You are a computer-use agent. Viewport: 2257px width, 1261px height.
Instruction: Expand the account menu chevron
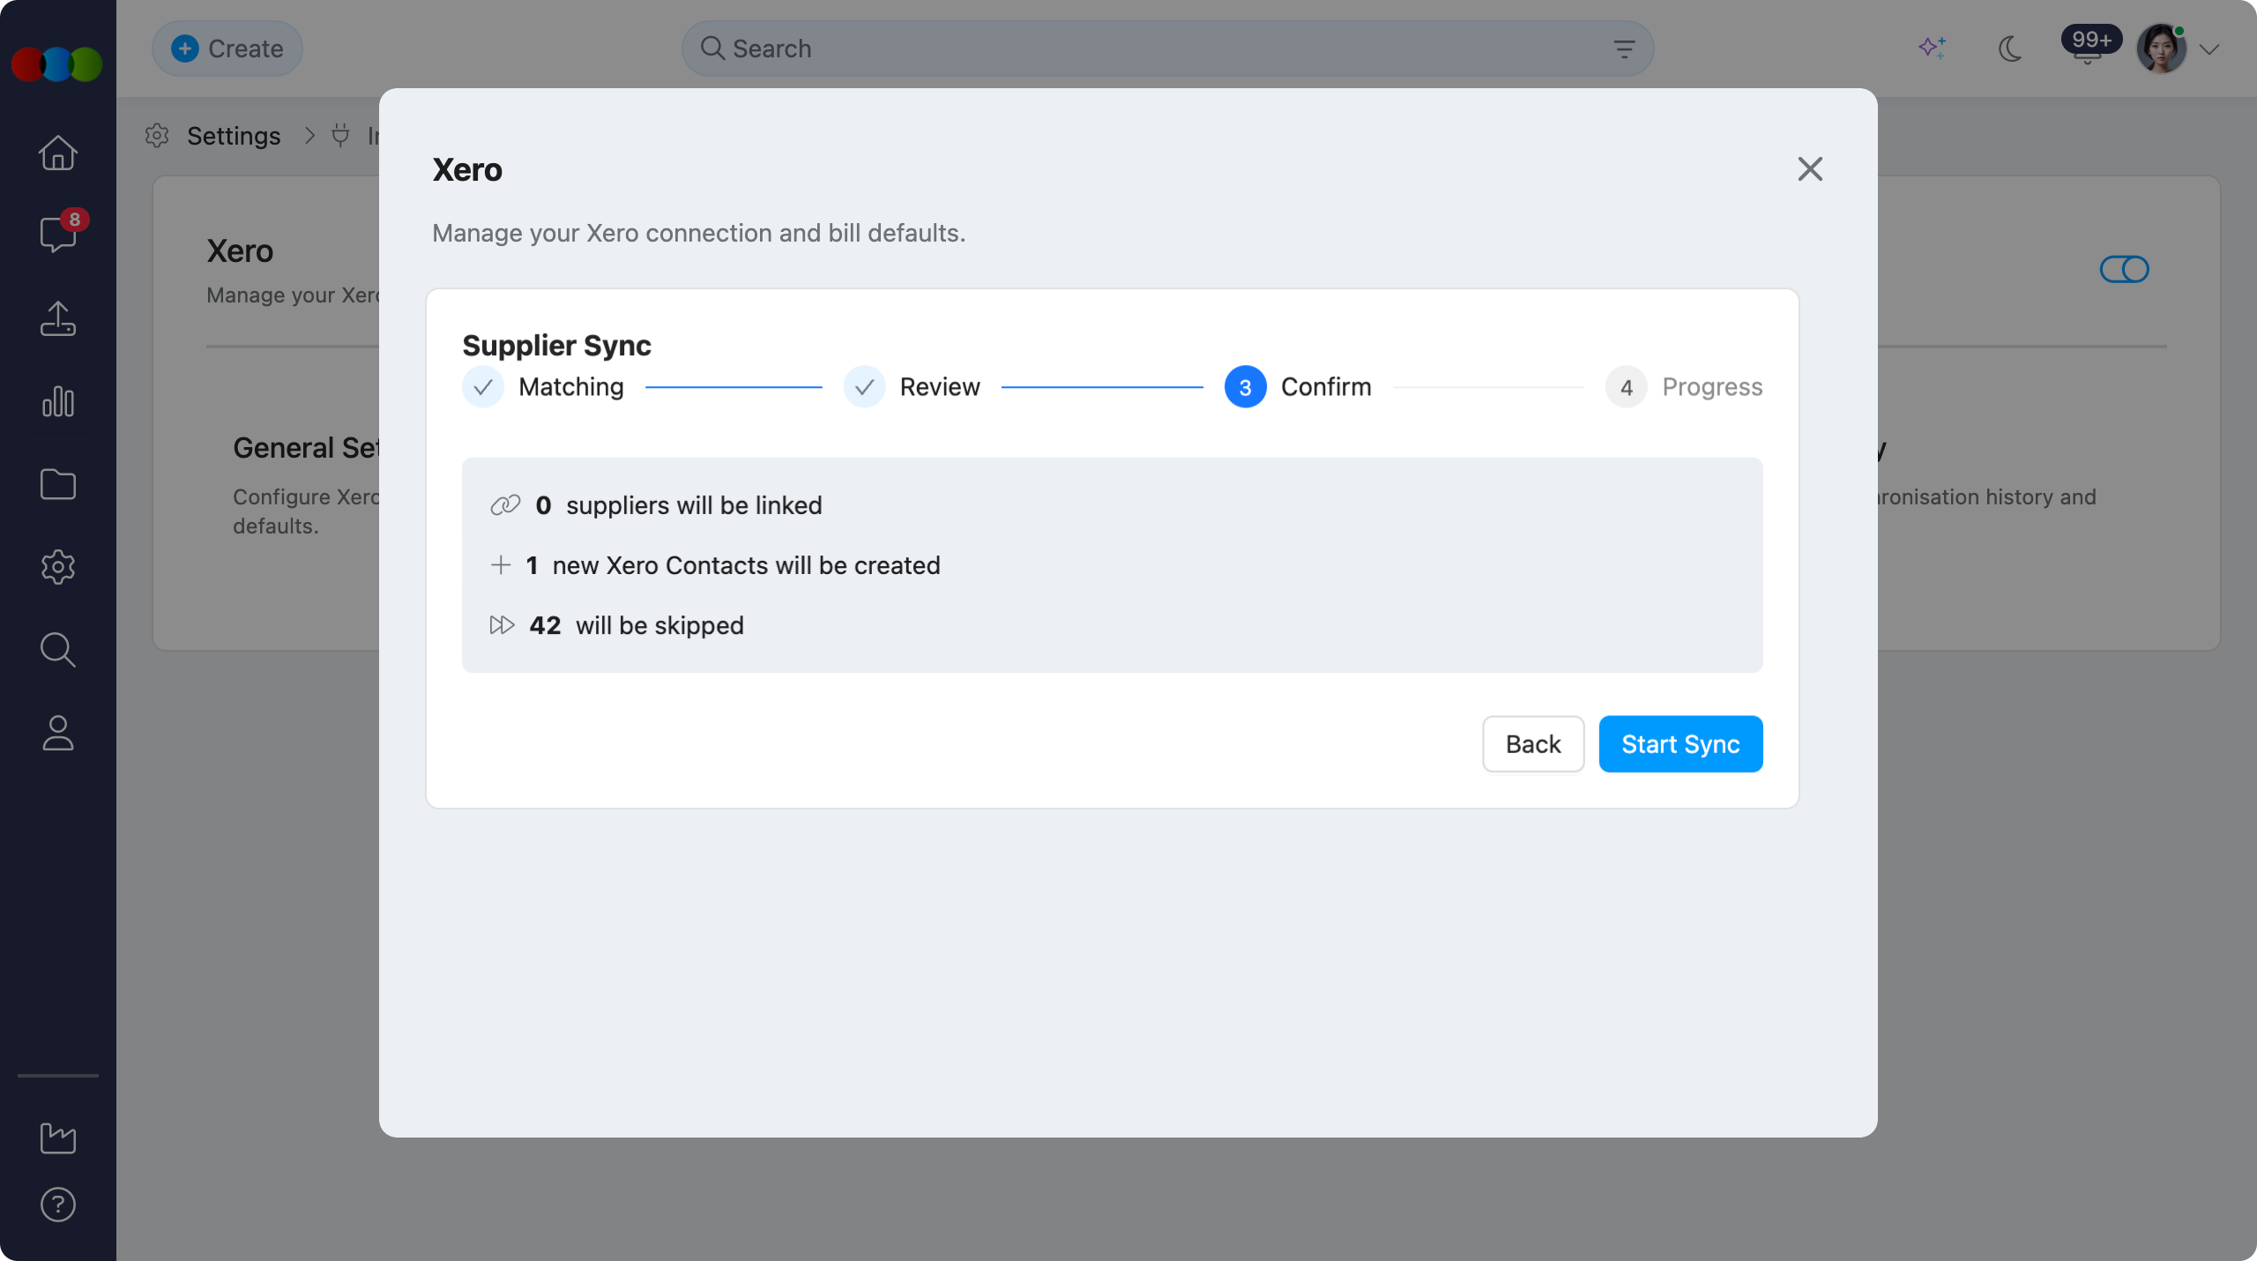pos(2209,49)
